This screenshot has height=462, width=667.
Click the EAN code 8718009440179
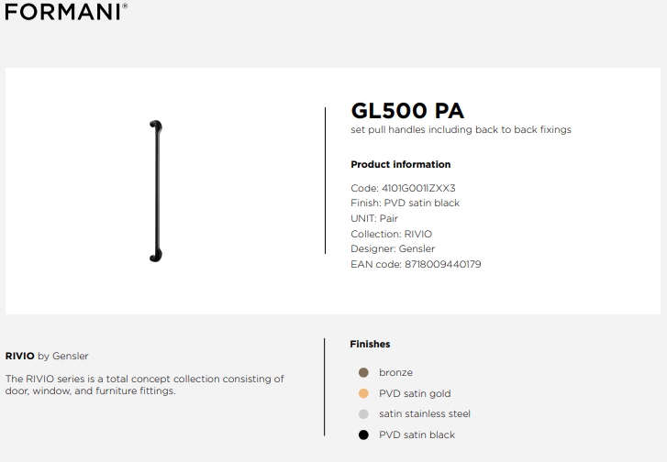point(443,264)
